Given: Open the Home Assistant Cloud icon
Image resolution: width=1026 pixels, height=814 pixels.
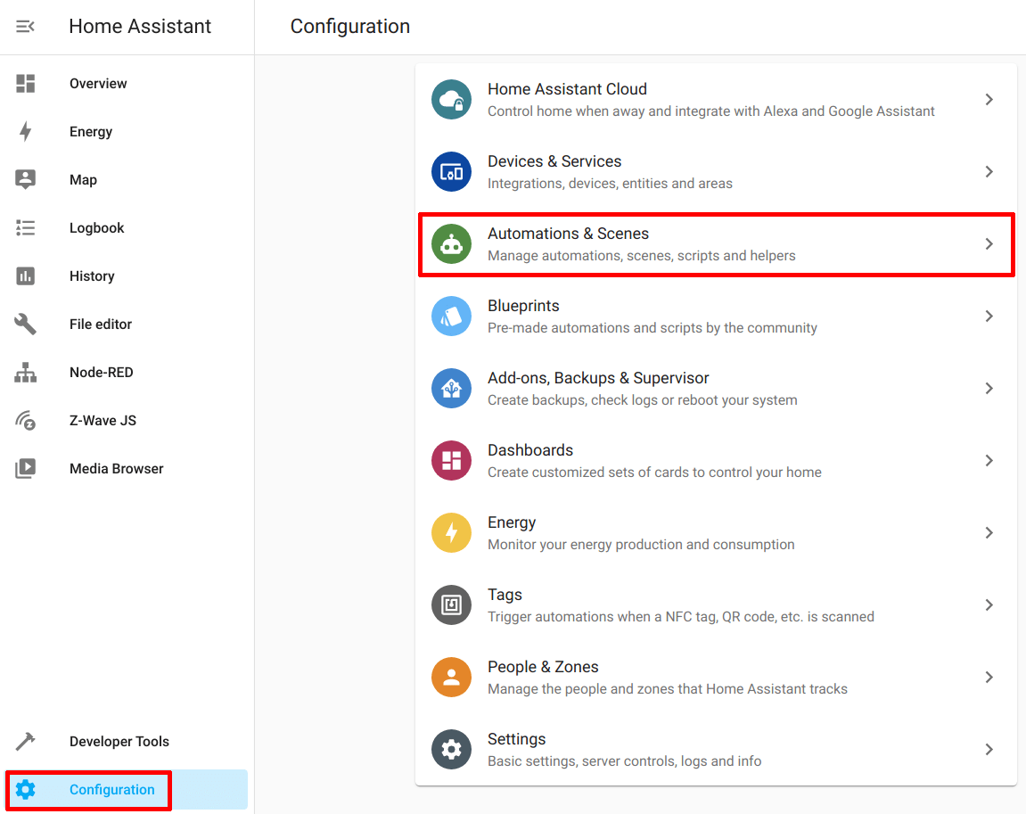Looking at the screenshot, I should pos(451,99).
